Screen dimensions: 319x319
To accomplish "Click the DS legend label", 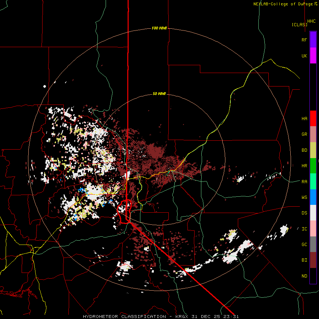I will point(304,213).
